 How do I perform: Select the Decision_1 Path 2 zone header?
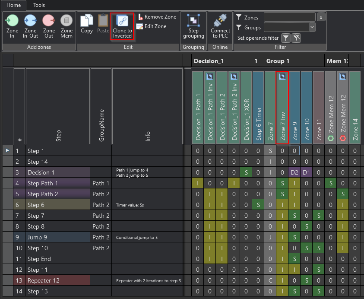222,108
